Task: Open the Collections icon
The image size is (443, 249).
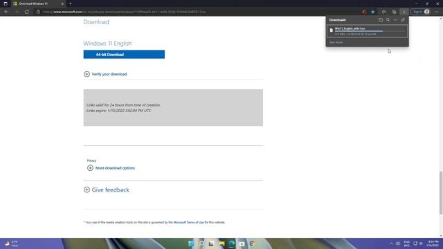Action: tap(394, 12)
